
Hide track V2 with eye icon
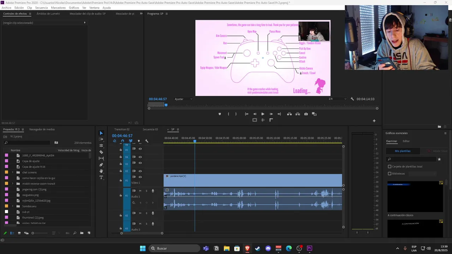click(140, 171)
